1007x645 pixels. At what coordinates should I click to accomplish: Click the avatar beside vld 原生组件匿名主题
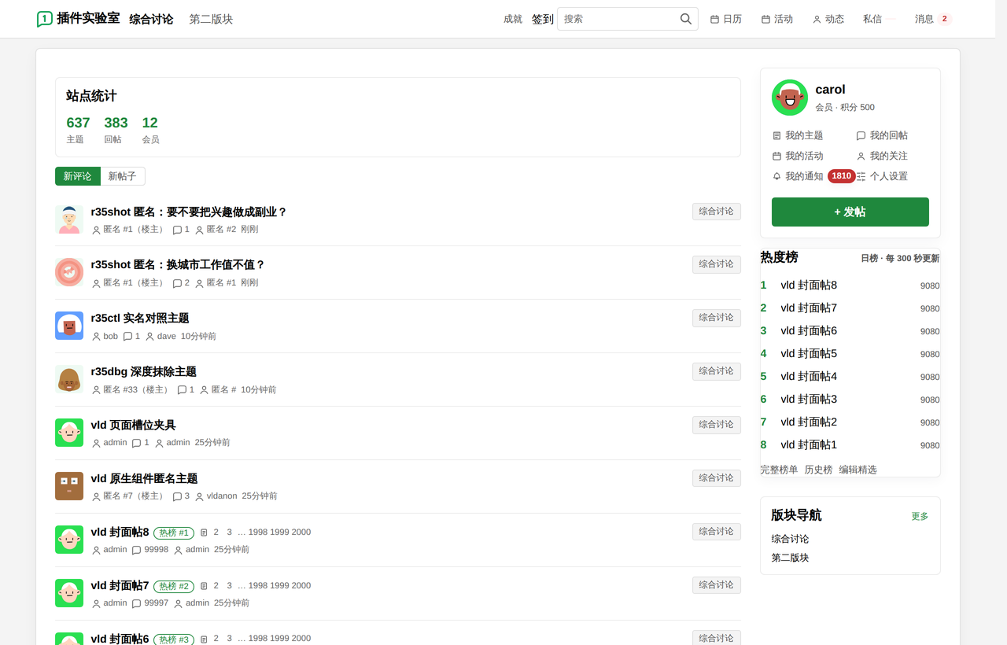pos(69,486)
